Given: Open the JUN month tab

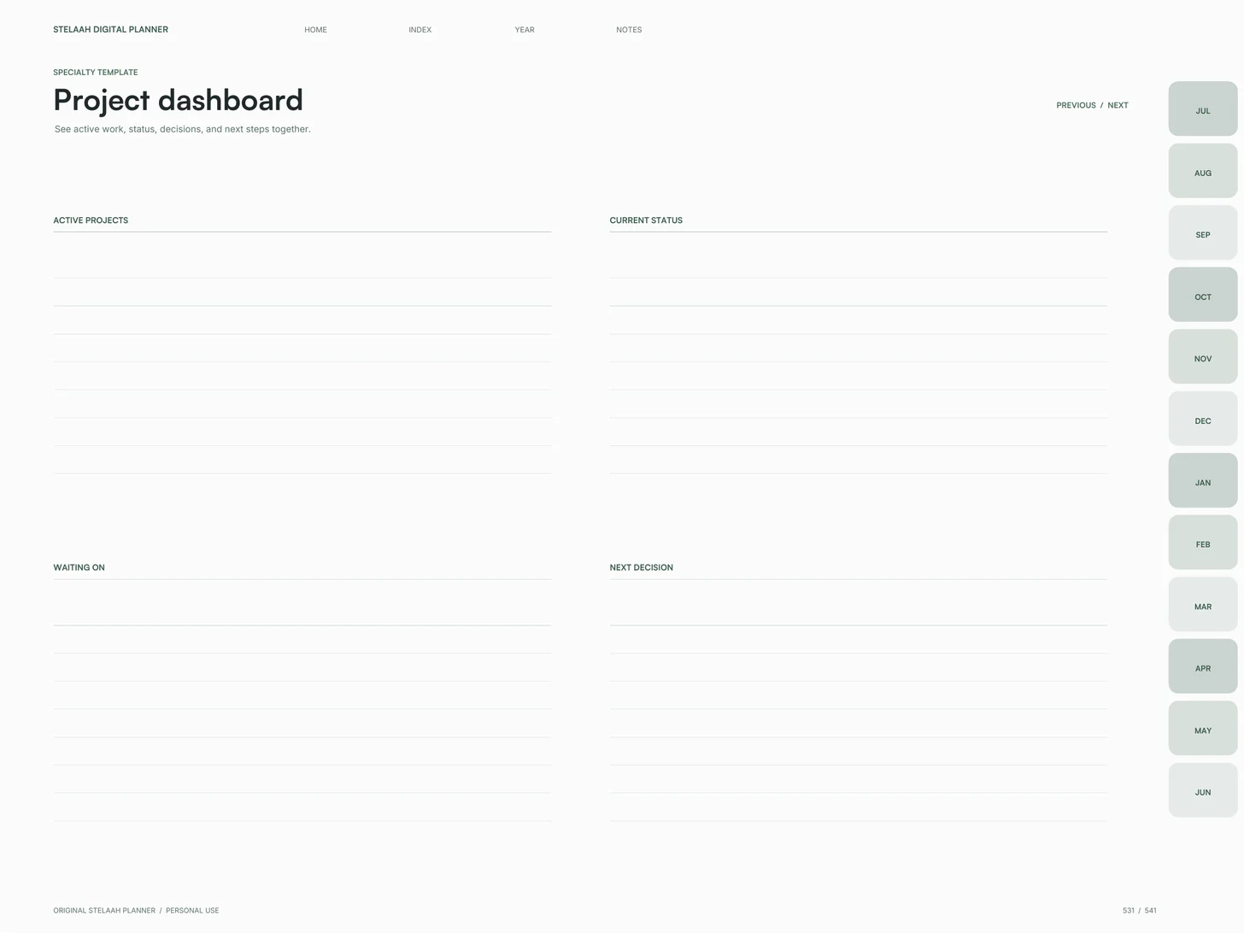Looking at the screenshot, I should click(1203, 790).
